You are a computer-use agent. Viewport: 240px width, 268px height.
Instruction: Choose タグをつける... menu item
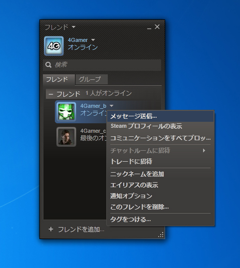pyautogui.click(x=160, y=220)
